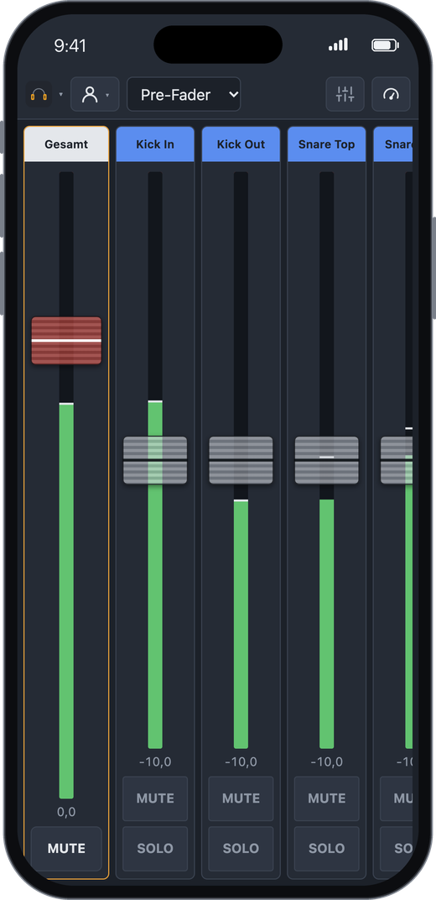
Task: Open the small arrow beside the headphones
Action: [60, 95]
